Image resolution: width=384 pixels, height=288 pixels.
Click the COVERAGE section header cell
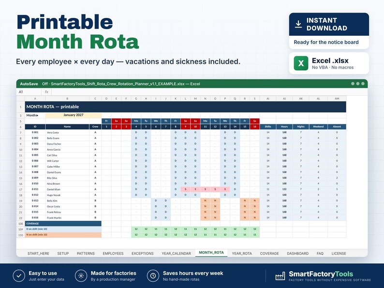tap(63, 223)
